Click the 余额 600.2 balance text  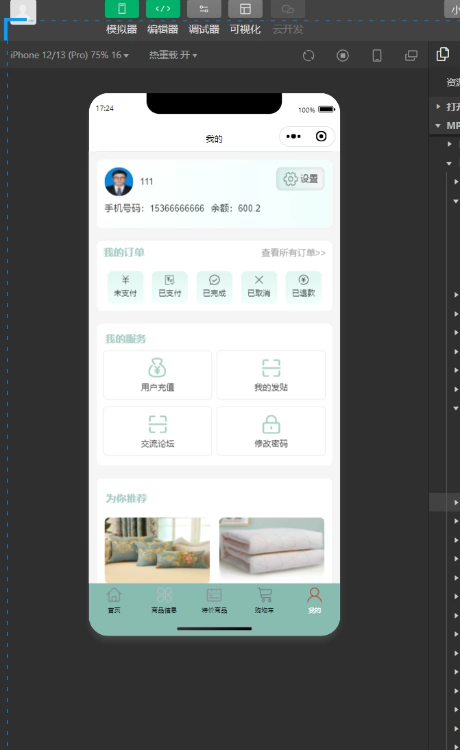point(236,208)
